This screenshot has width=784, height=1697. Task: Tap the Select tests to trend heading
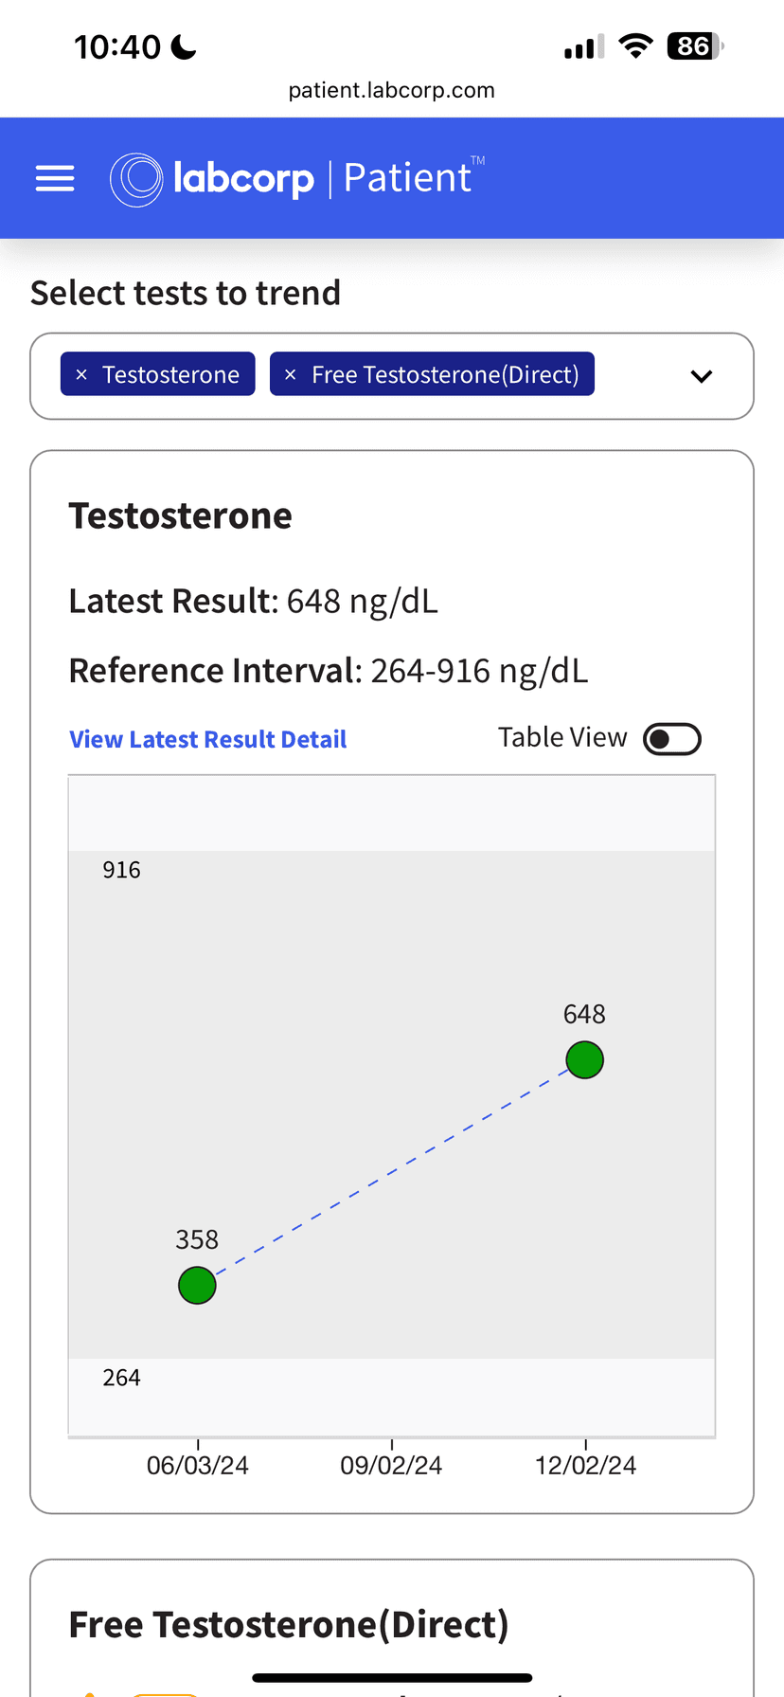coord(186,293)
